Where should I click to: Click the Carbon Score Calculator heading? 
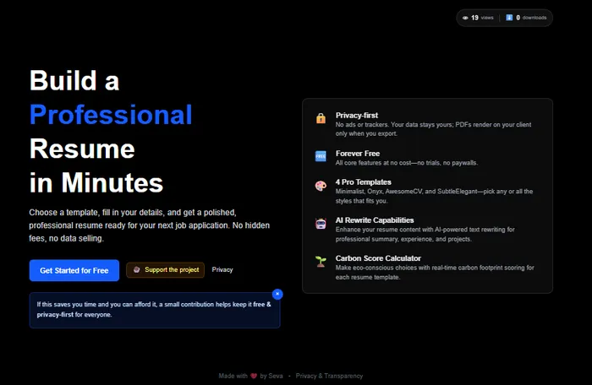378,258
